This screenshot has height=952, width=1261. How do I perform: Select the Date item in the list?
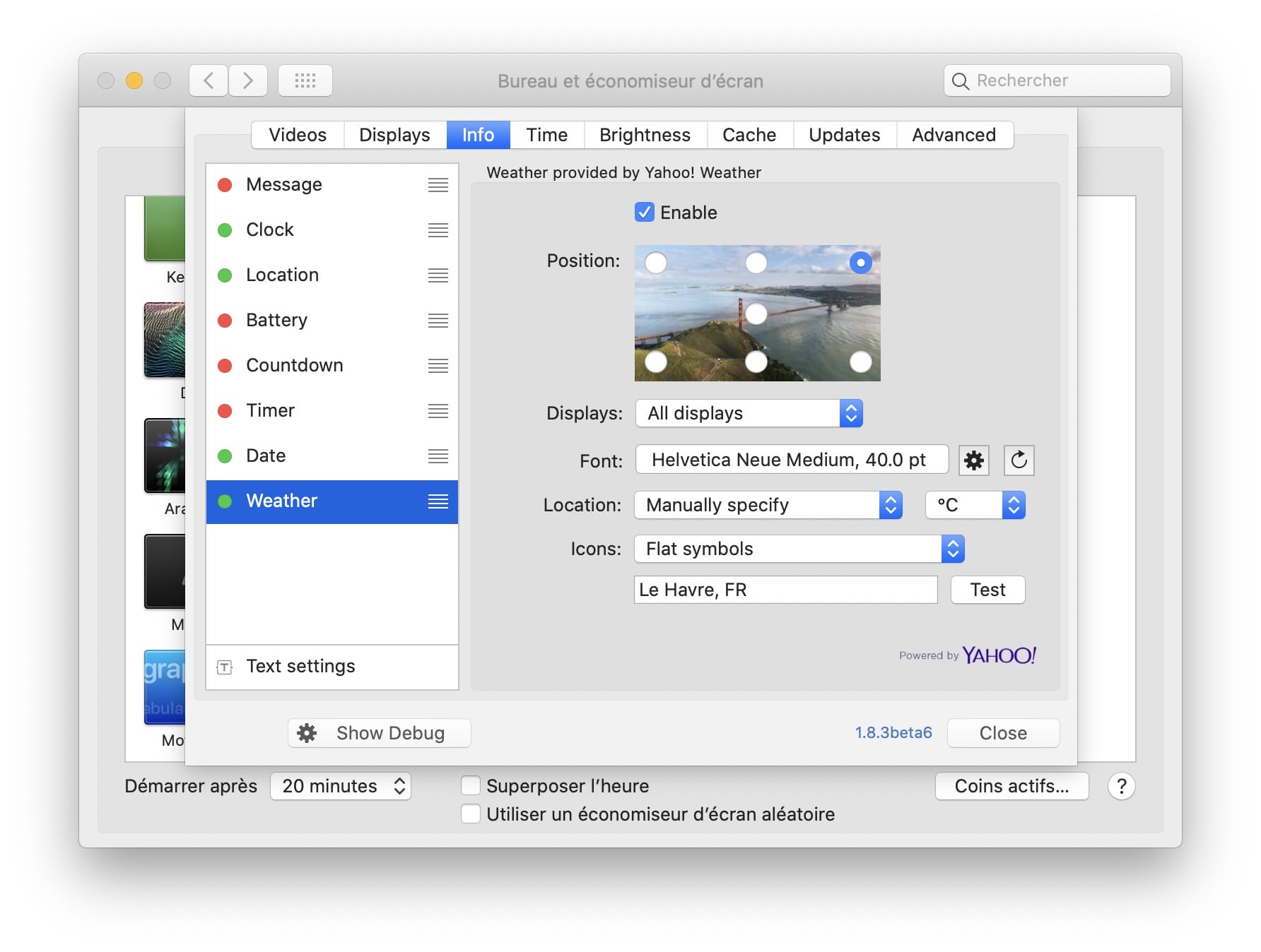pos(332,456)
